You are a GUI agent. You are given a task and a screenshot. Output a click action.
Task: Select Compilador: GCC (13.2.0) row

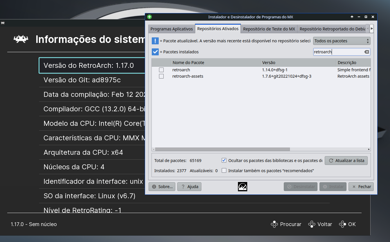tap(92, 109)
